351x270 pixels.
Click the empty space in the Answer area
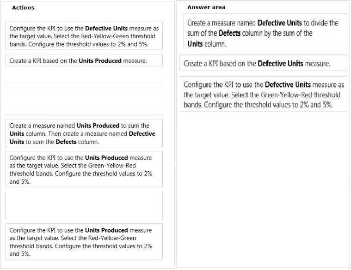coord(263,190)
